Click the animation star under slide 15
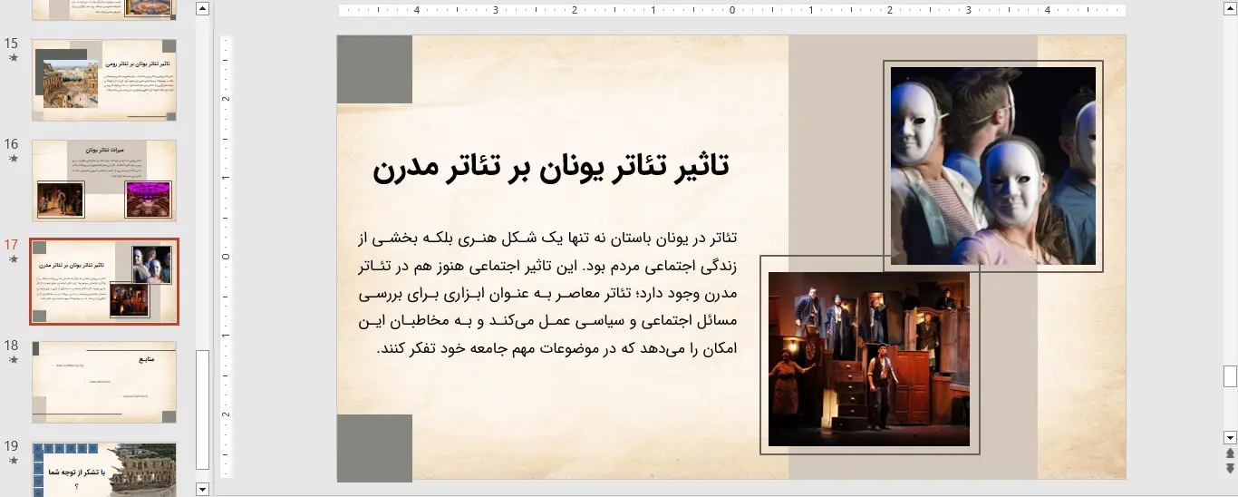This screenshot has height=497, width=1238. click(x=13, y=57)
